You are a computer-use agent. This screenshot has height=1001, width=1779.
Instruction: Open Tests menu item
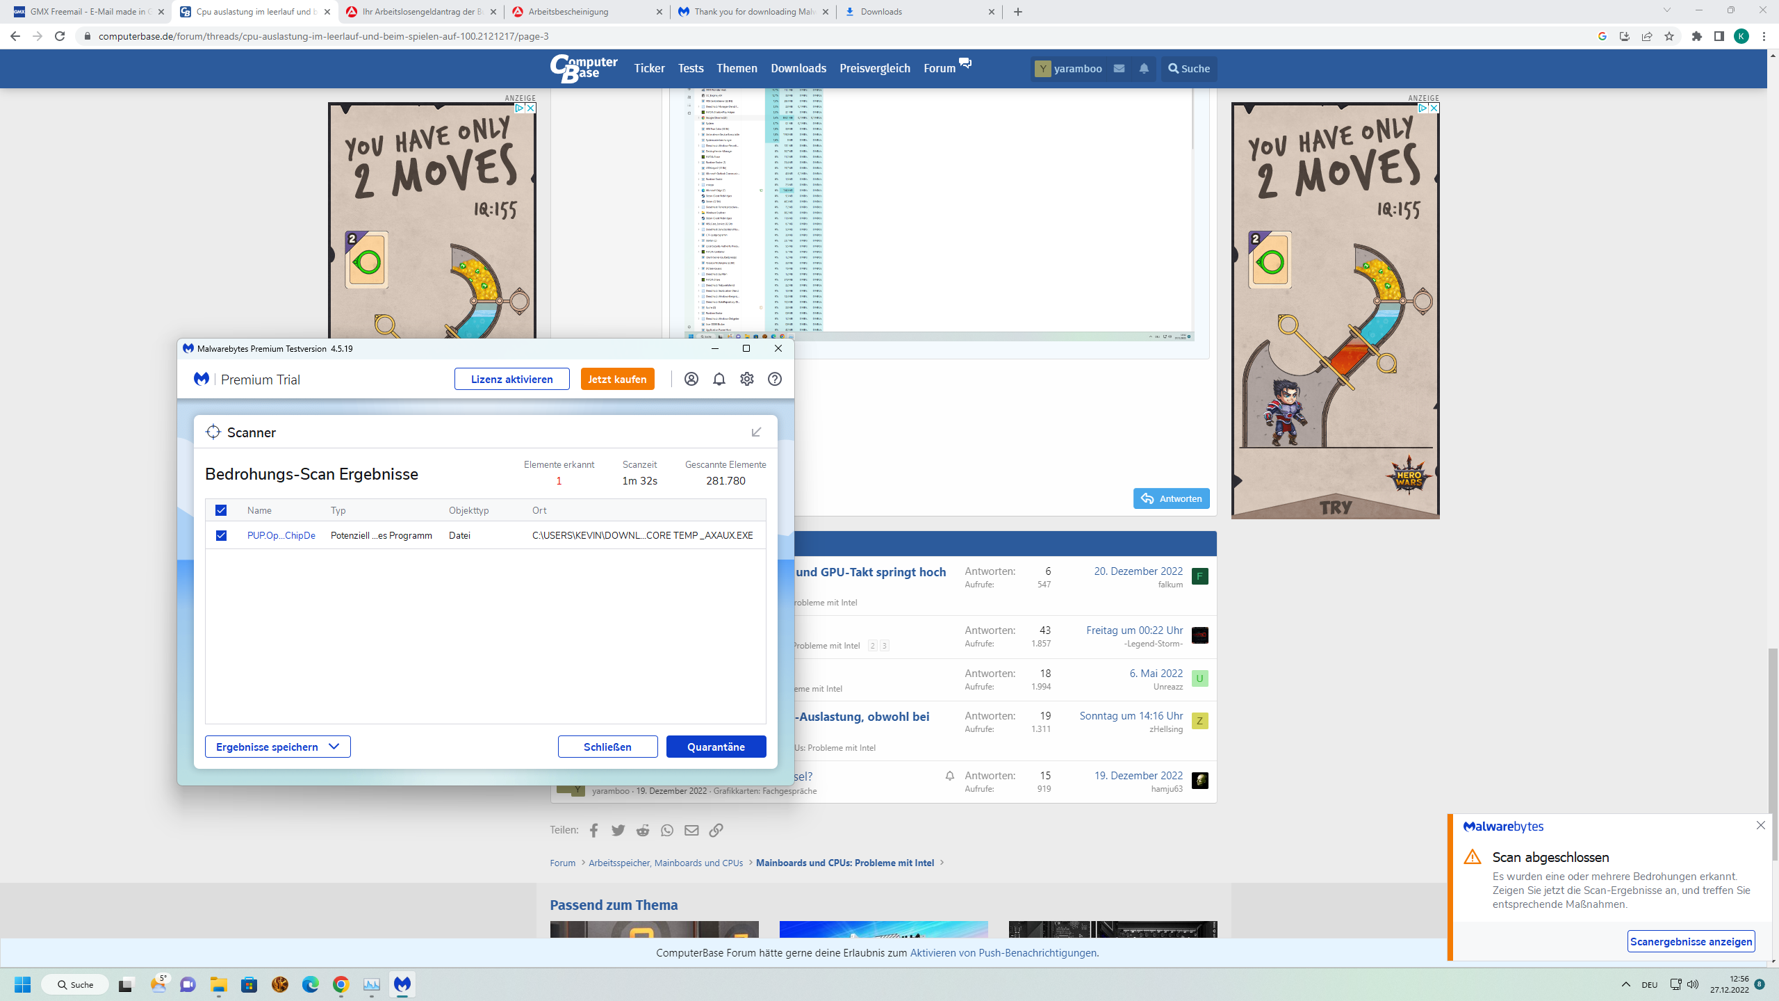[690, 68]
